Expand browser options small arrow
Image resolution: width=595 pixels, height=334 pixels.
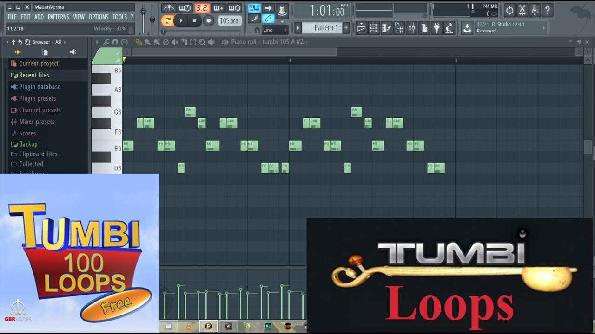(x=7, y=42)
